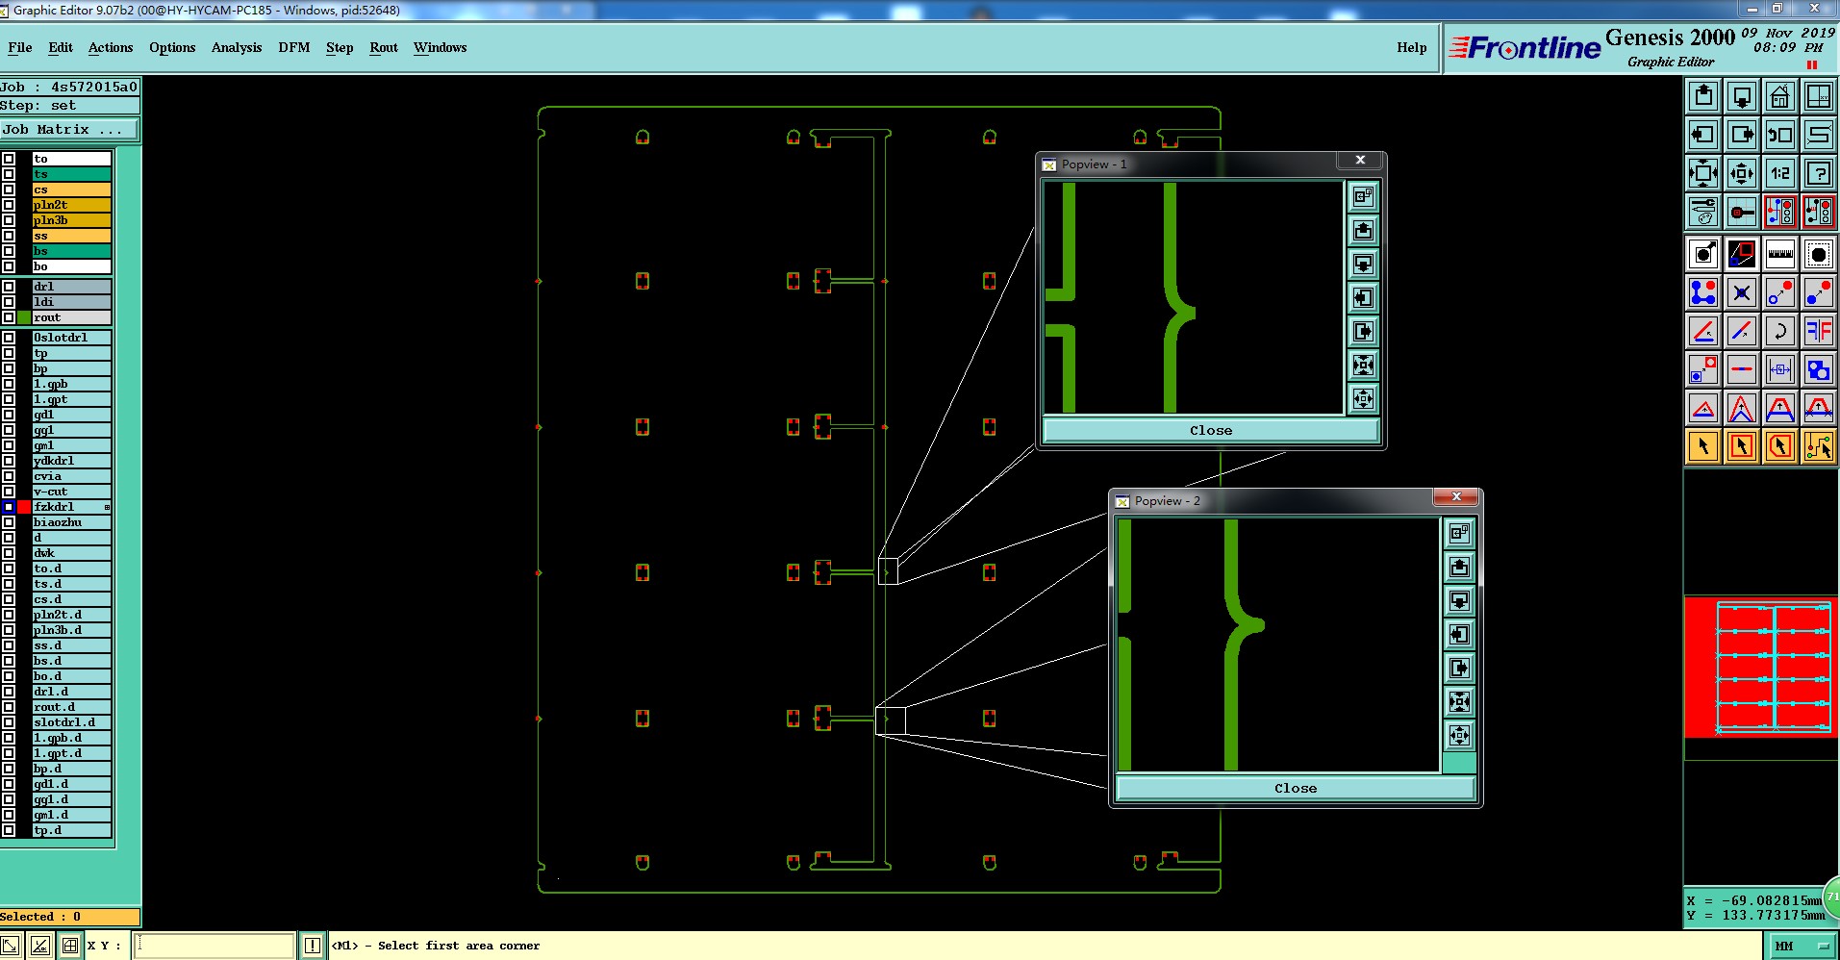Click the red overview thumbnail panel
Screen dimensions: 1840x960
pos(1761,667)
